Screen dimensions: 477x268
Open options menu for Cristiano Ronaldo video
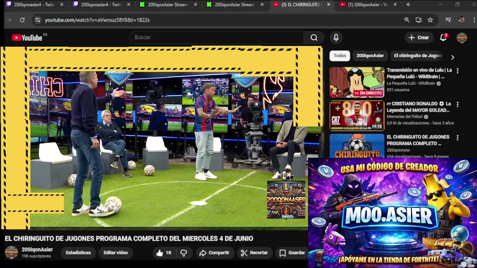click(457, 104)
